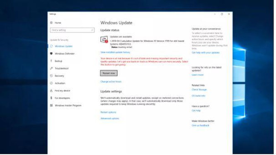Open Troubleshoot wrench icon

51,68
